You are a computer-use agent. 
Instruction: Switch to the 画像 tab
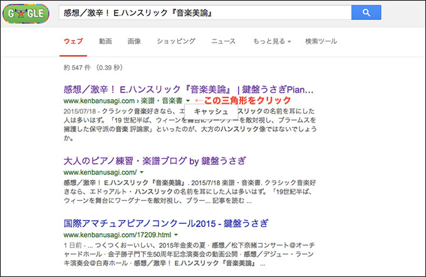coord(134,41)
